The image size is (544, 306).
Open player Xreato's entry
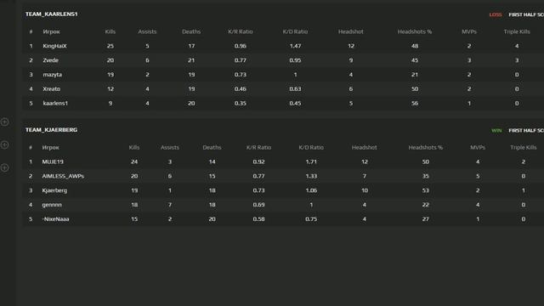point(51,88)
